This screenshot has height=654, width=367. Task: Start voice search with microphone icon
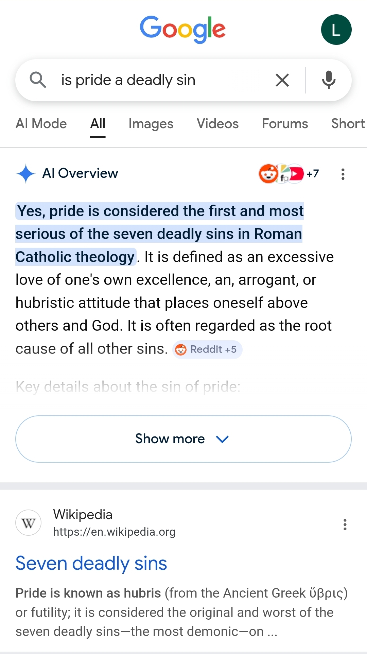tap(329, 80)
